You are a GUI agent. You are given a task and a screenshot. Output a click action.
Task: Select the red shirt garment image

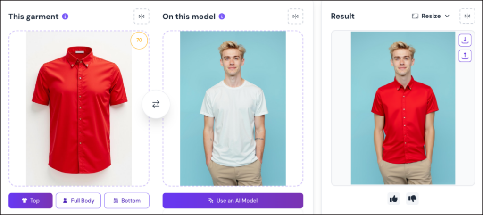pos(79,108)
